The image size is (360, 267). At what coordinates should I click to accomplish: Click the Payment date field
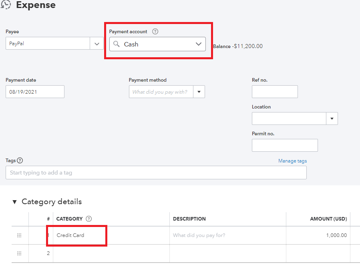point(35,92)
